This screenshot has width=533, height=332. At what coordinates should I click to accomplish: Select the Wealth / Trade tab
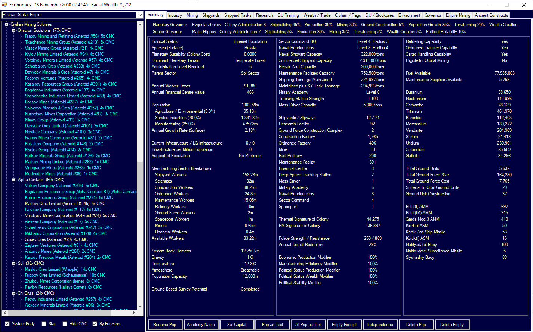317,15
